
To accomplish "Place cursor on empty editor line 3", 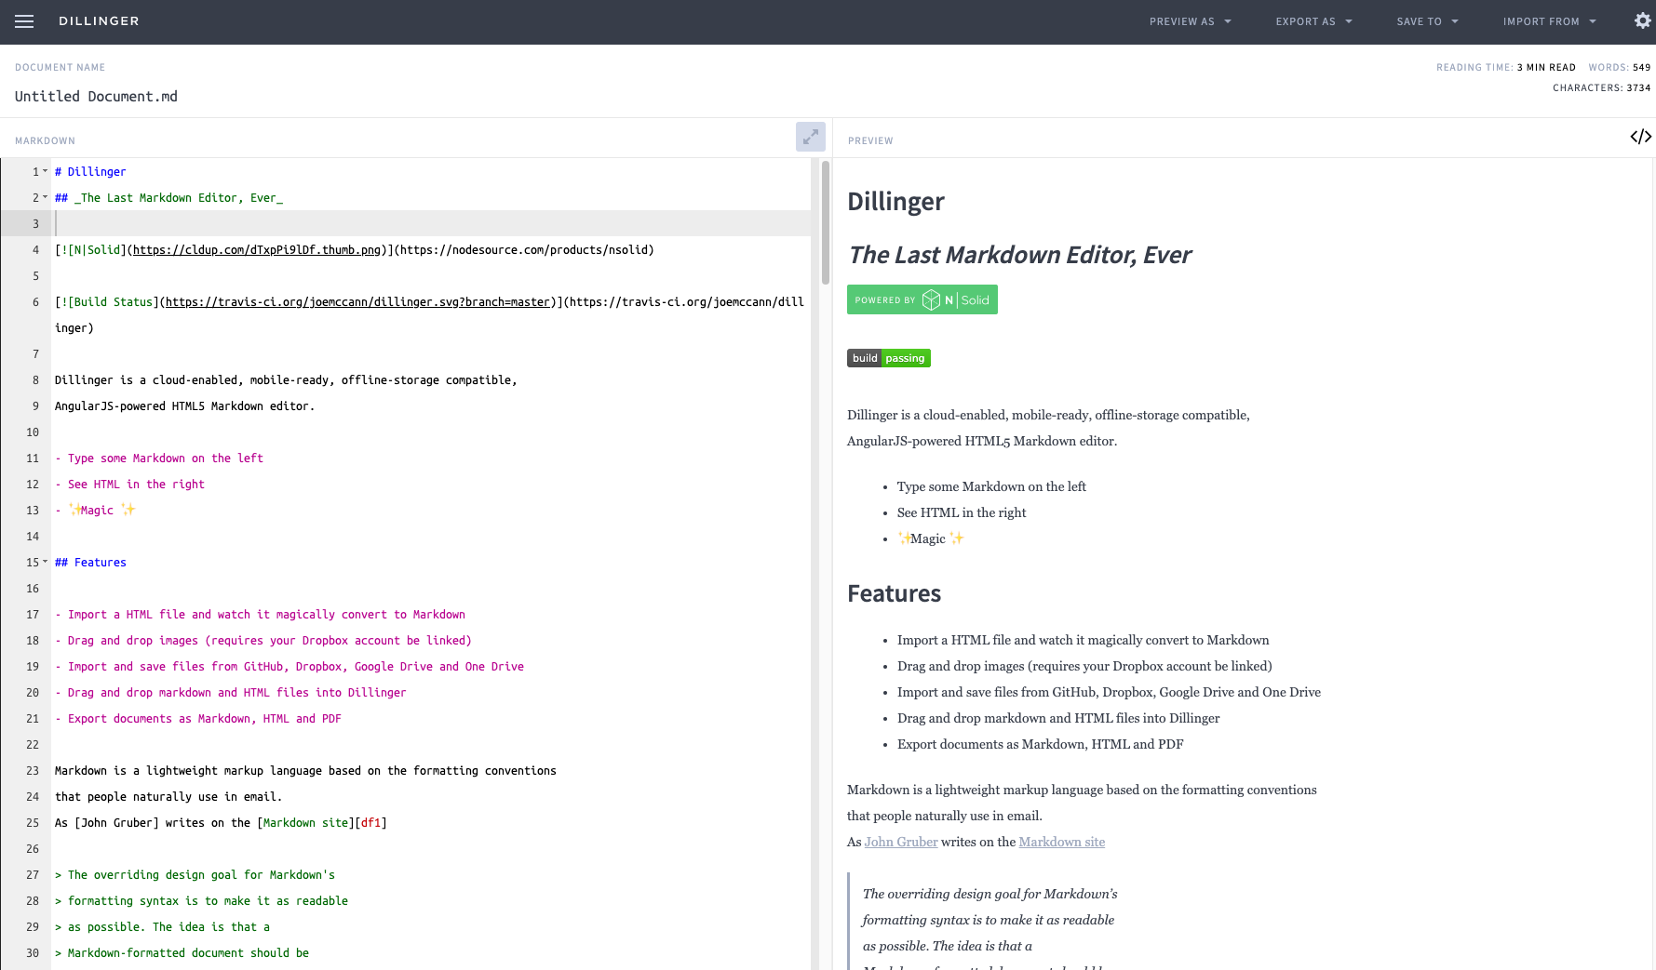I will coord(432,223).
